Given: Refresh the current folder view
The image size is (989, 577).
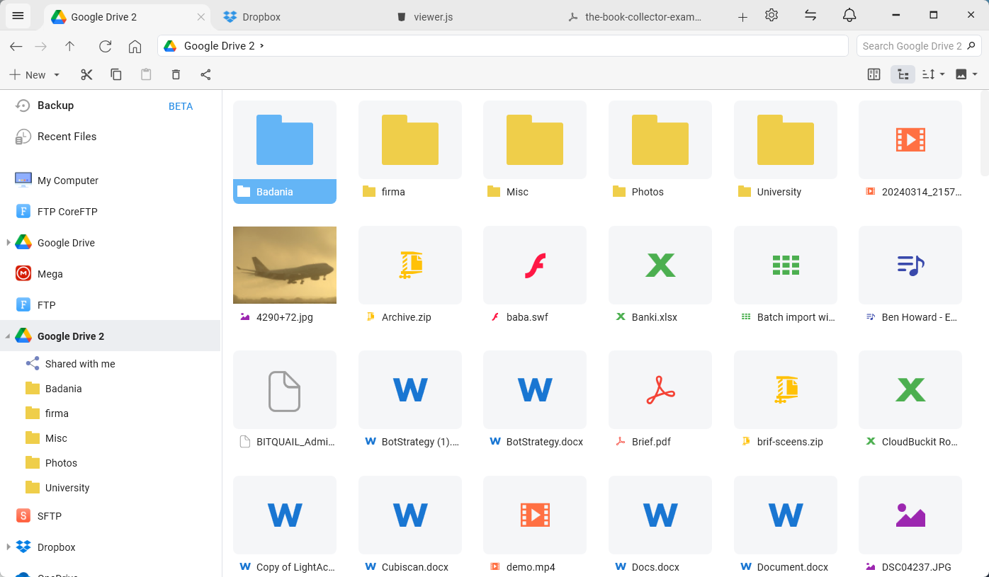Looking at the screenshot, I should (105, 46).
